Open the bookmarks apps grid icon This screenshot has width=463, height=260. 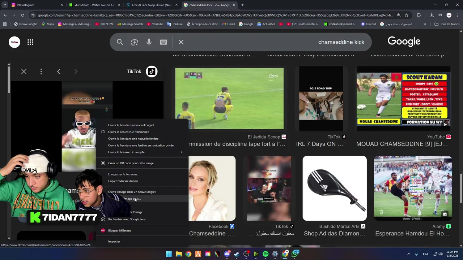coord(5,24)
